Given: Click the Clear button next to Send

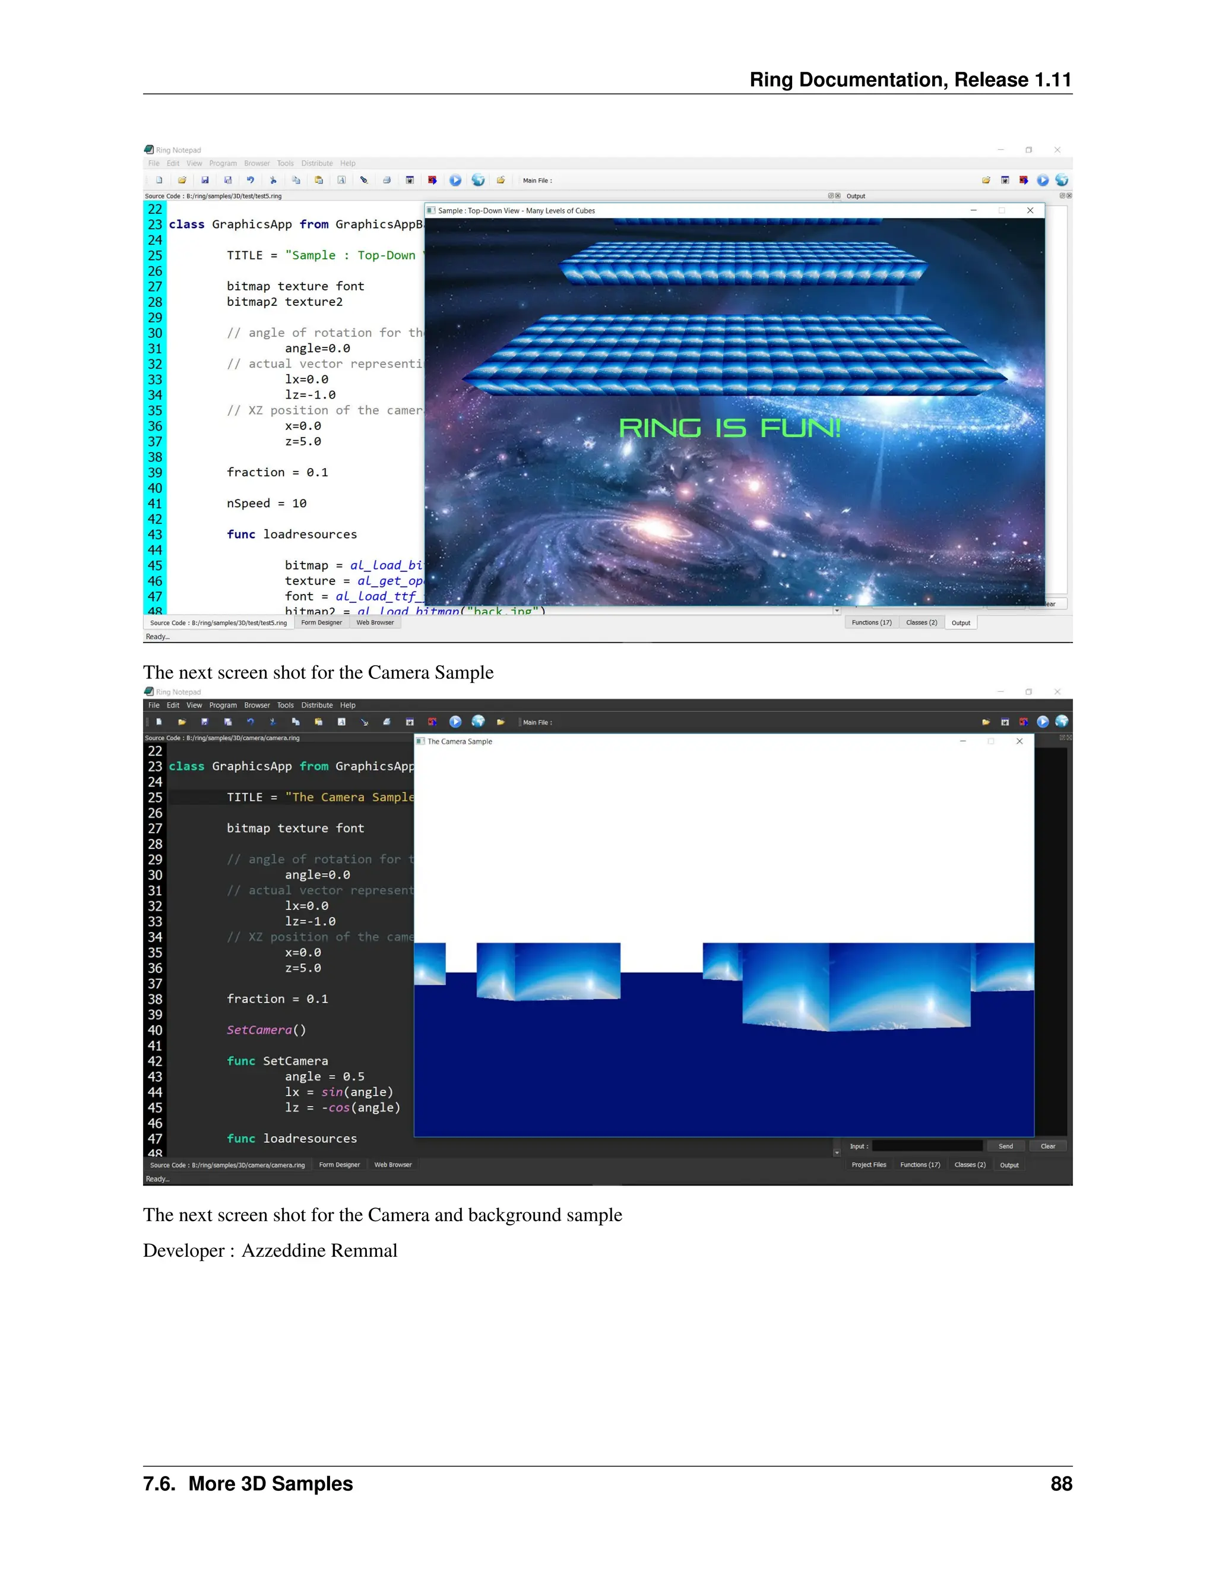Looking at the screenshot, I should (x=1047, y=1146).
